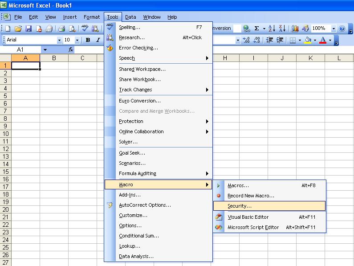The image size is (354, 266).
Task: Click the Borders icon
Action: point(293,40)
